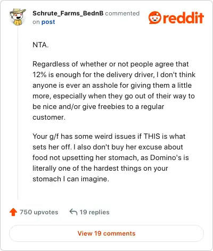Follow the blue 'post' link
Image resolution: width=213 pixels, height=251 pixels.
click(48, 22)
